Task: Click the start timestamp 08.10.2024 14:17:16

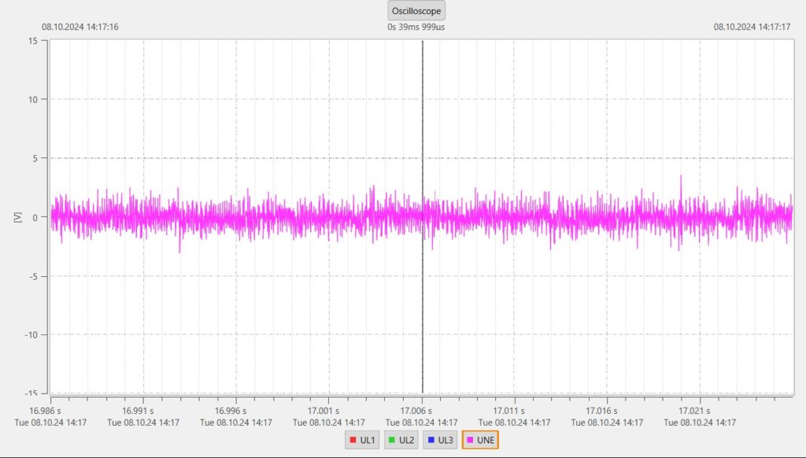Action: pyautogui.click(x=80, y=27)
